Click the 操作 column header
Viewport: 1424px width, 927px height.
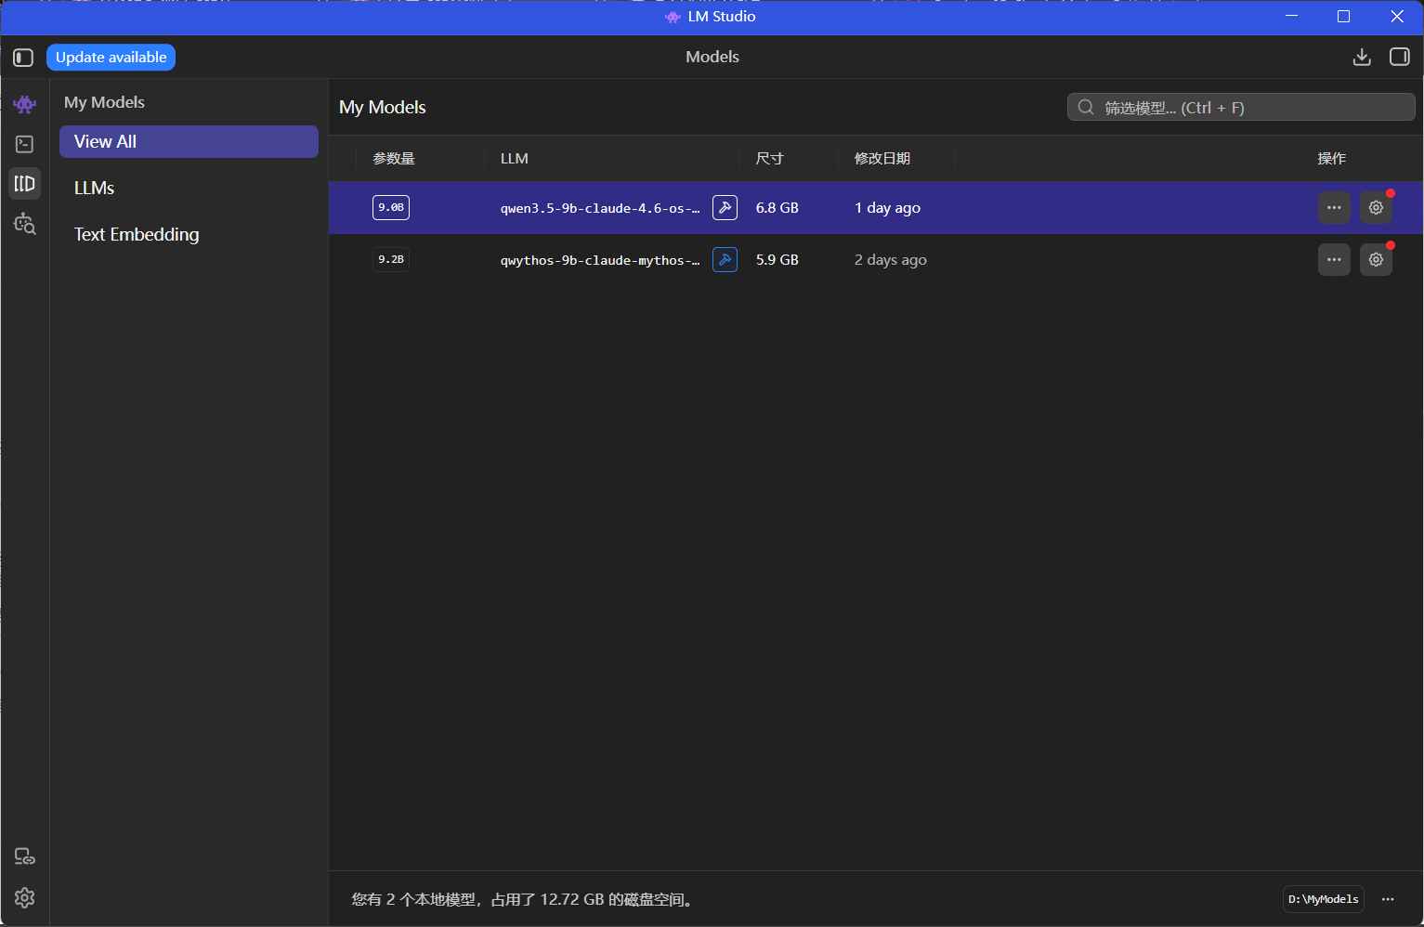click(1332, 159)
